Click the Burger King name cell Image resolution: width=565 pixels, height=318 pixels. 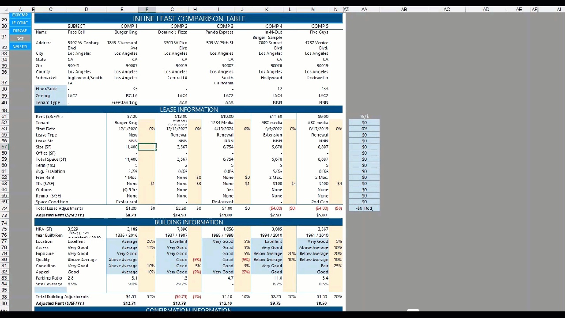tap(126, 32)
